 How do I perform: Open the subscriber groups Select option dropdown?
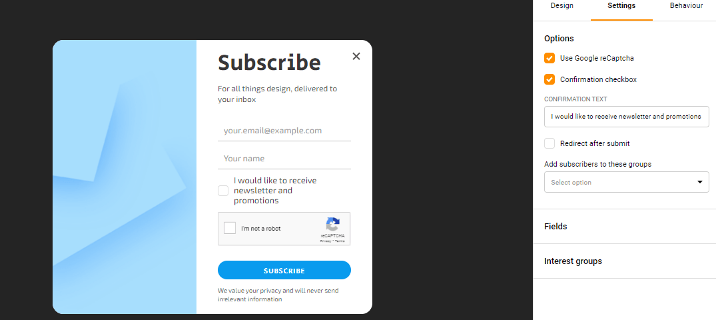pyautogui.click(x=627, y=182)
